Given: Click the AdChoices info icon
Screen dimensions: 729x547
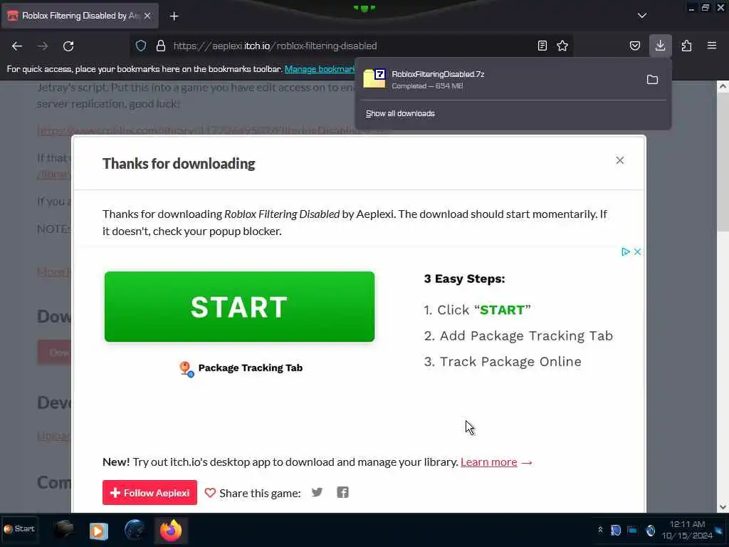Looking at the screenshot, I should (x=625, y=251).
